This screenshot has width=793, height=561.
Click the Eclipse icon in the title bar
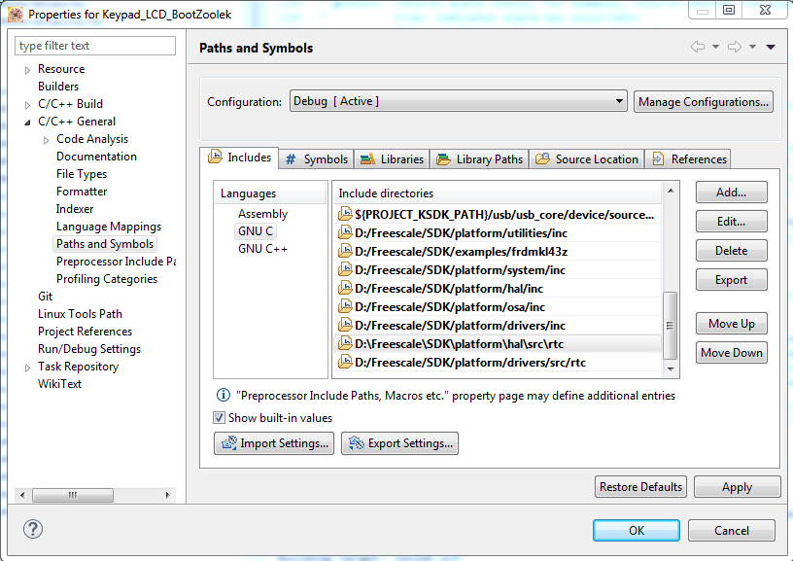point(16,15)
